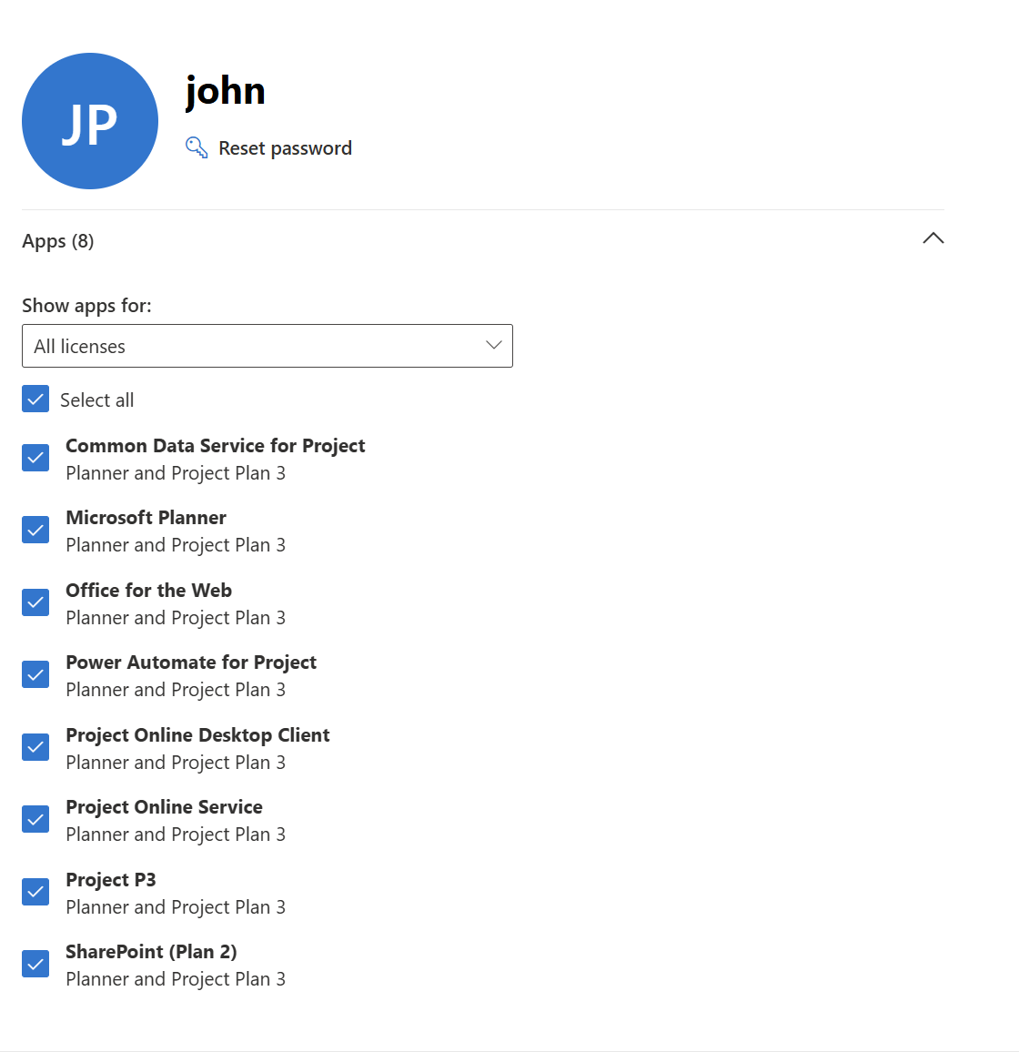The width and height of the screenshot is (1019, 1052).
Task: Click the Show apps for: label
Action: coord(86,306)
